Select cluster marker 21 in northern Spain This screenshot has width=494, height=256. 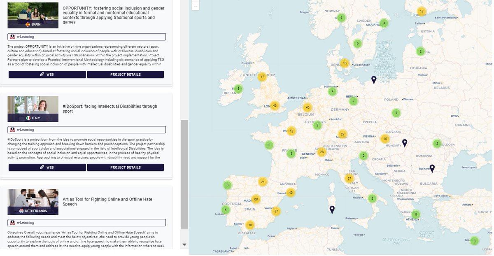pos(263,182)
